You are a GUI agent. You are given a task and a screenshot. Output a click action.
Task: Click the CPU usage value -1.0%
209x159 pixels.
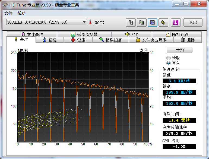(x=179, y=147)
